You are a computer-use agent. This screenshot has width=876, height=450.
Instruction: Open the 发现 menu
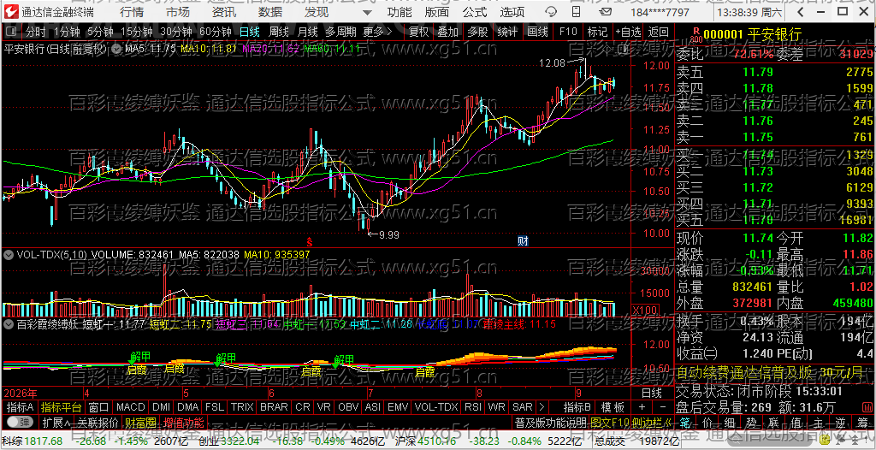317,12
